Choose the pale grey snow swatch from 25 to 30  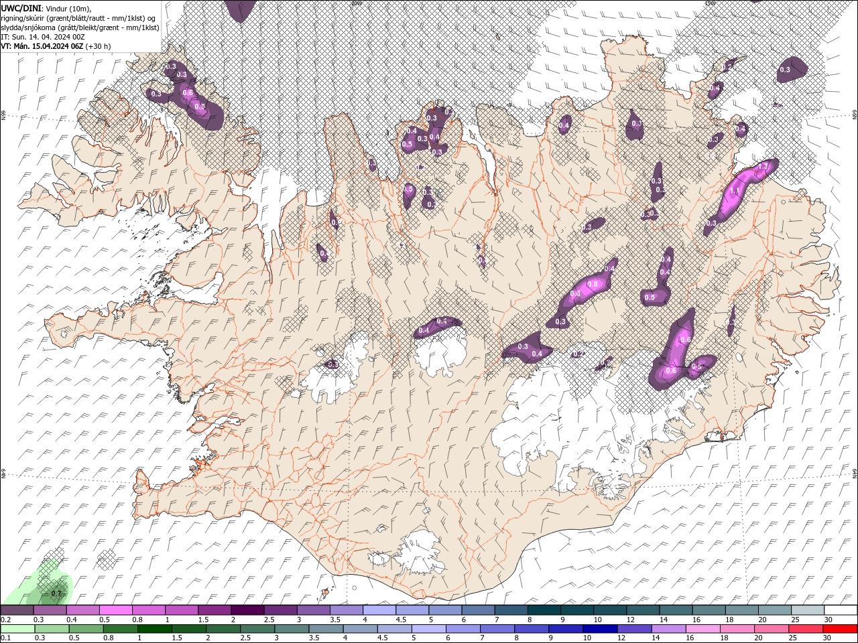click(x=807, y=610)
